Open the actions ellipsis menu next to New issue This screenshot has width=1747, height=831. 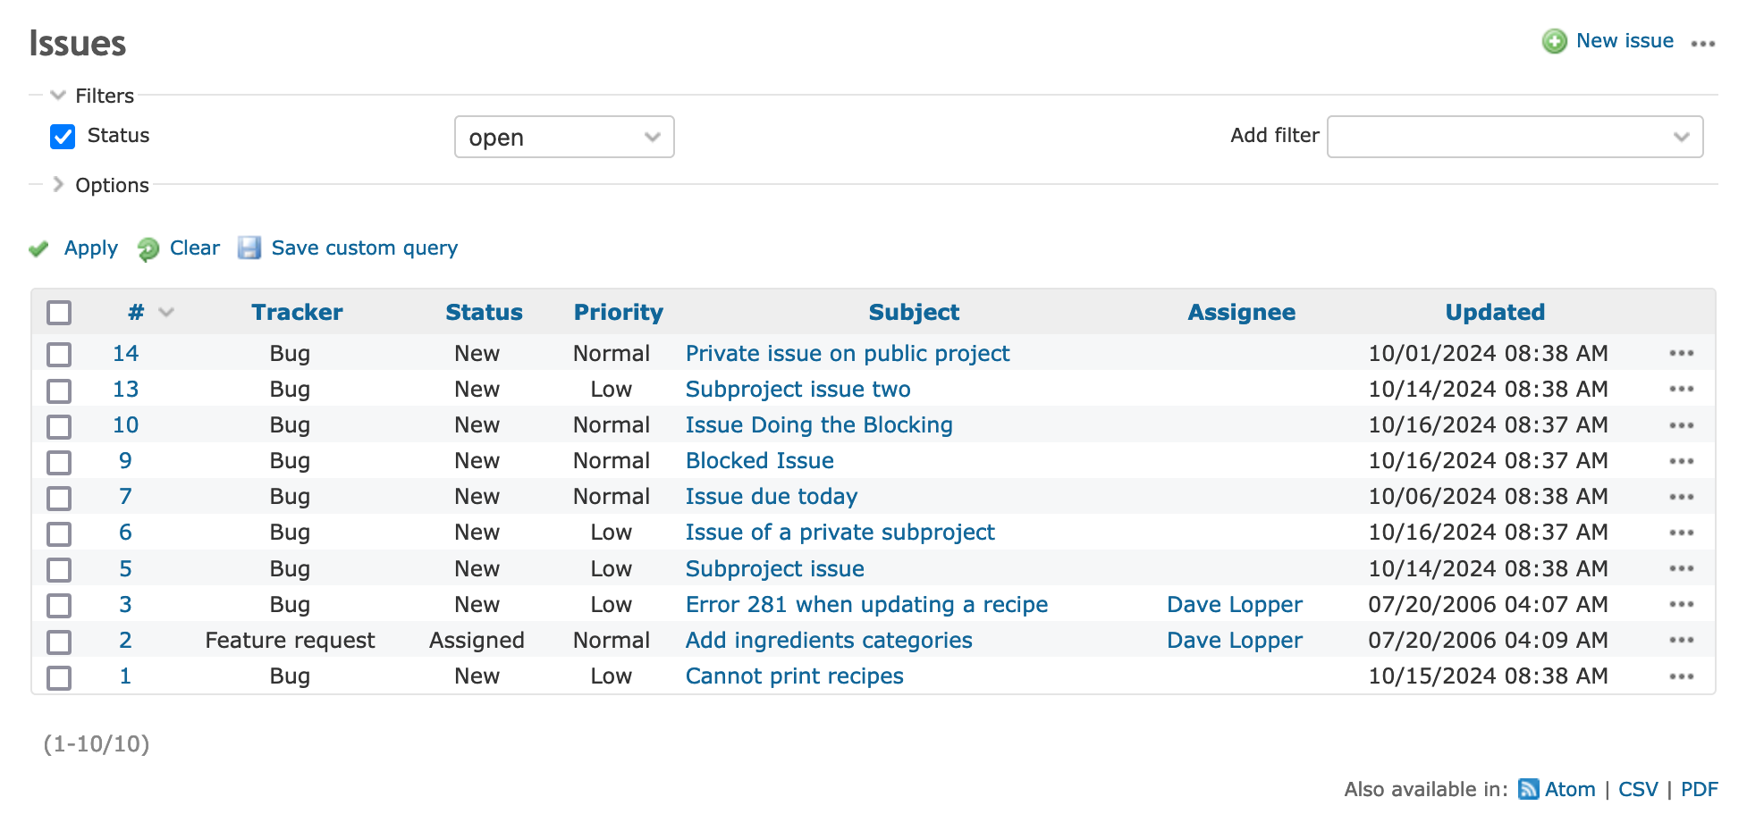1703,43
